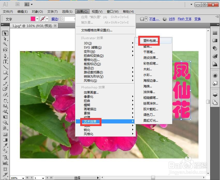Open the 编辑(E) menu

pyautogui.click(x=23, y=11)
